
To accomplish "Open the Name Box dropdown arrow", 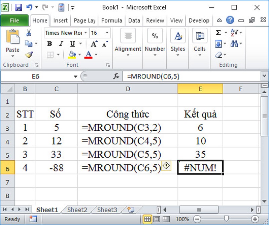I will pyautogui.click(x=75, y=77).
